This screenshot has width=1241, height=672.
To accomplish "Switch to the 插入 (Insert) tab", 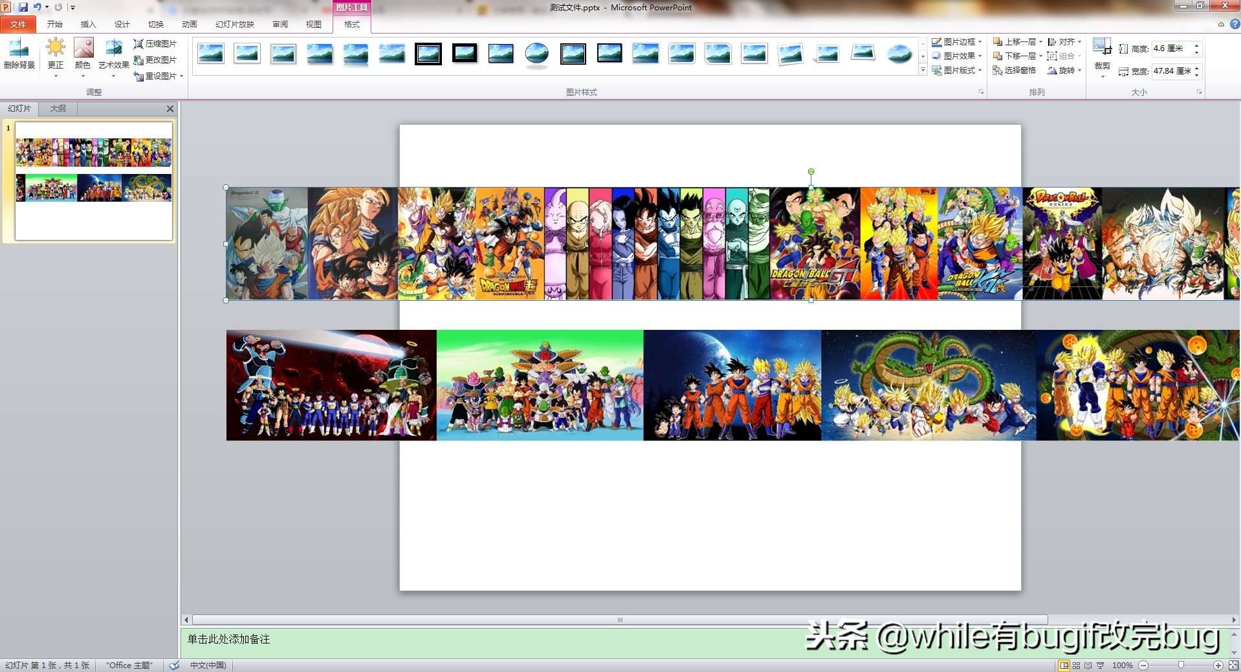I will pyautogui.click(x=88, y=25).
